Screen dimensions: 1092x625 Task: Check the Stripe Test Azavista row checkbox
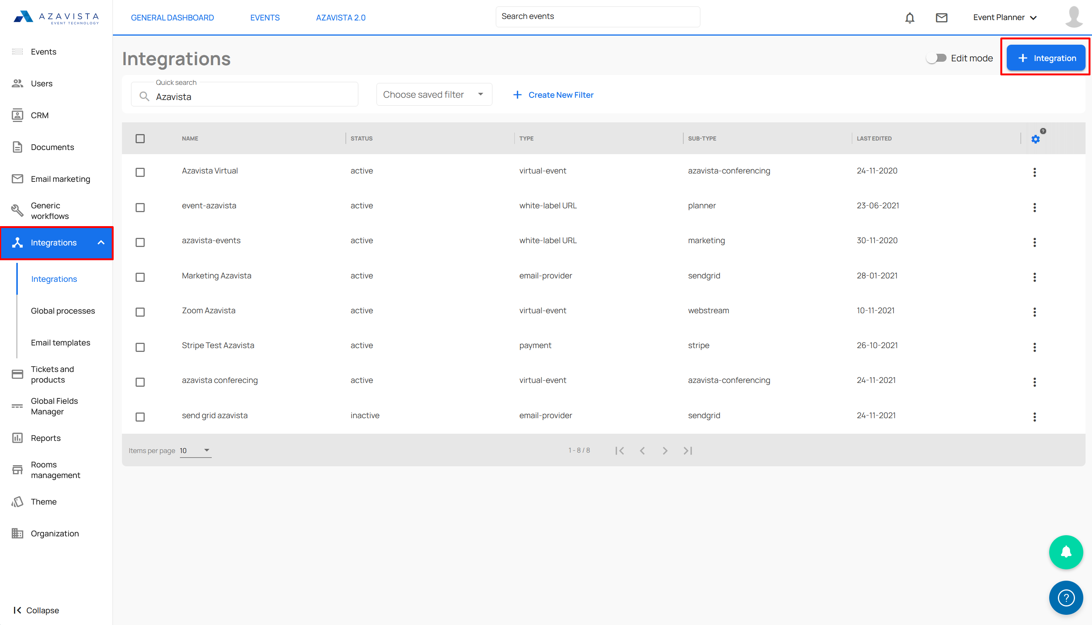140,347
